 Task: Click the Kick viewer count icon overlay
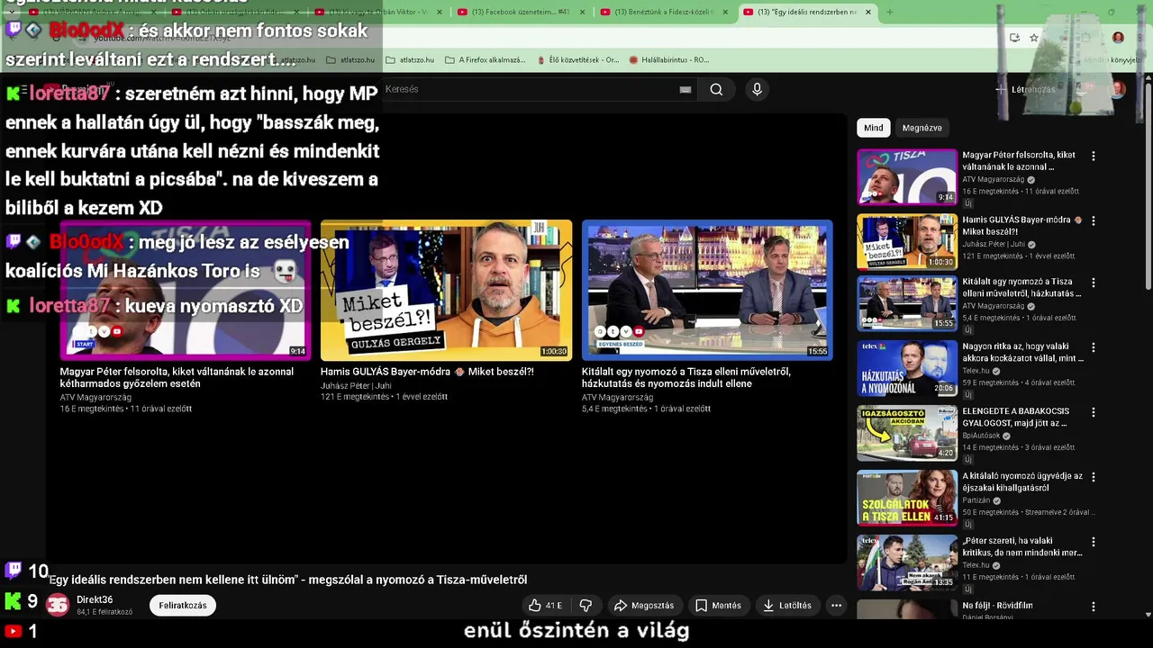click(14, 600)
